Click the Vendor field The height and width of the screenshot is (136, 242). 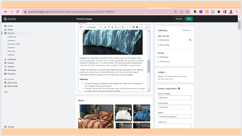coord(175,117)
